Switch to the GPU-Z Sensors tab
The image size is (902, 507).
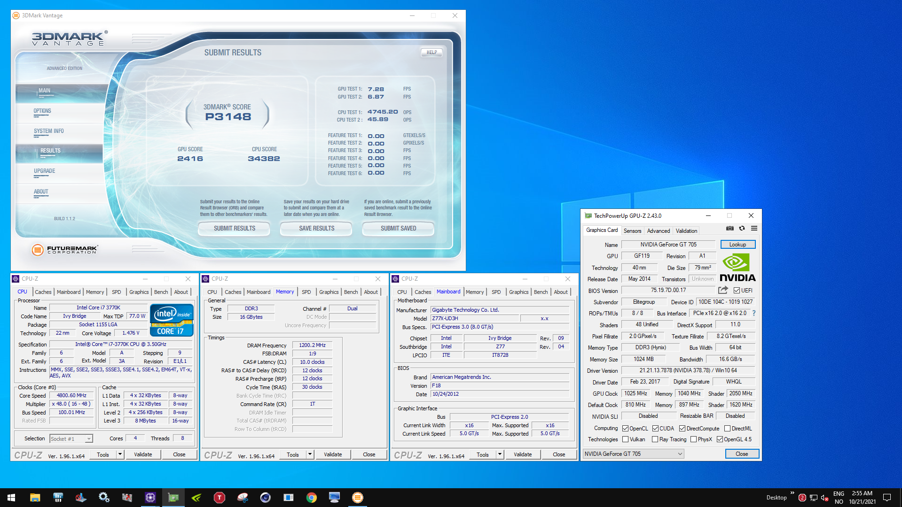(x=632, y=231)
